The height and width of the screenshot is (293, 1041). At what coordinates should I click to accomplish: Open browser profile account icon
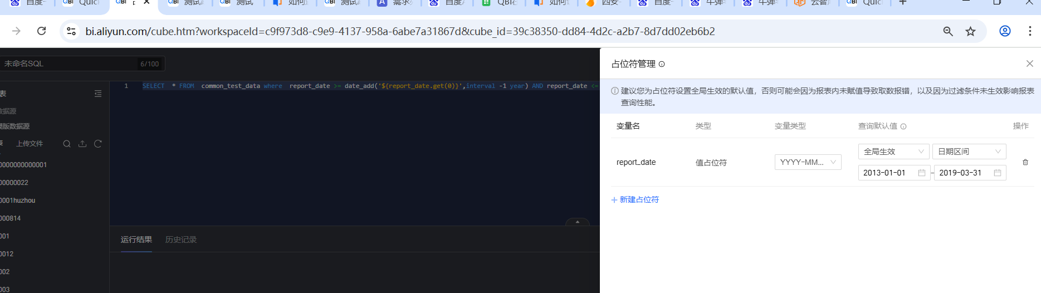(1005, 31)
